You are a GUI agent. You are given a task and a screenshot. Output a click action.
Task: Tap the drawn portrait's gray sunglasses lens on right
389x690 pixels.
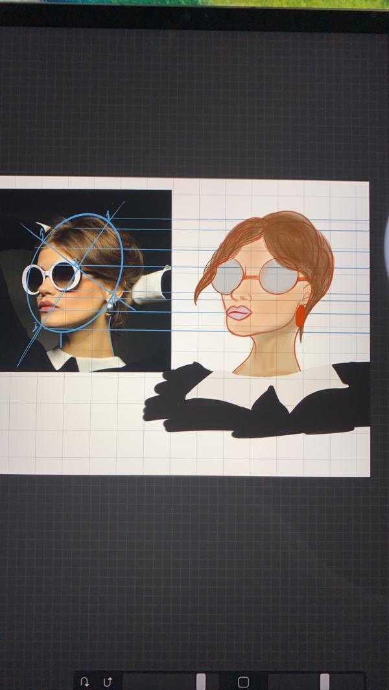(x=279, y=276)
